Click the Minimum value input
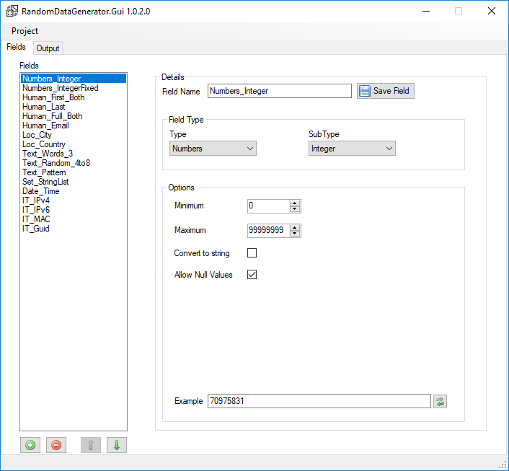This screenshot has width=509, height=471. point(268,206)
